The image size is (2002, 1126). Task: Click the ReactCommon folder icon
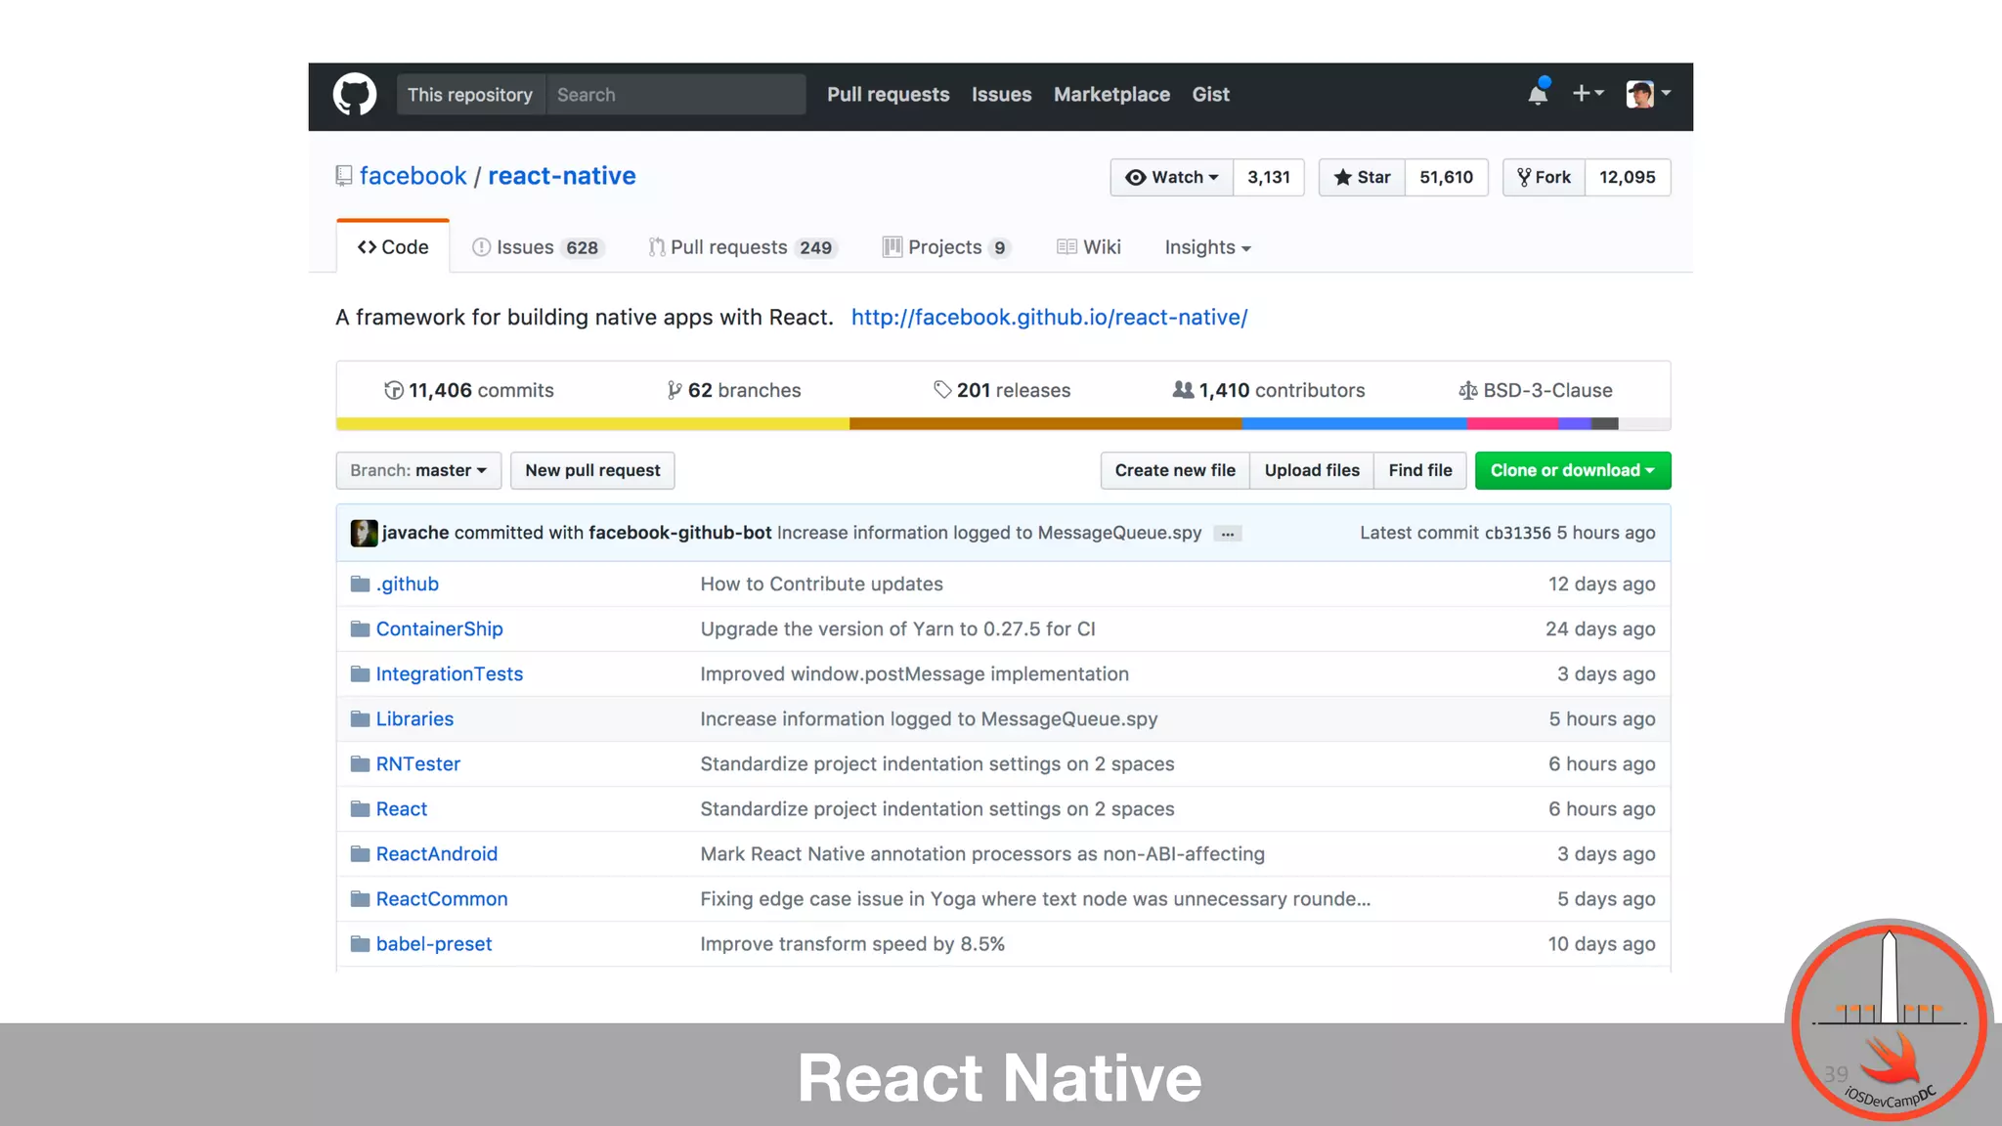(x=360, y=899)
